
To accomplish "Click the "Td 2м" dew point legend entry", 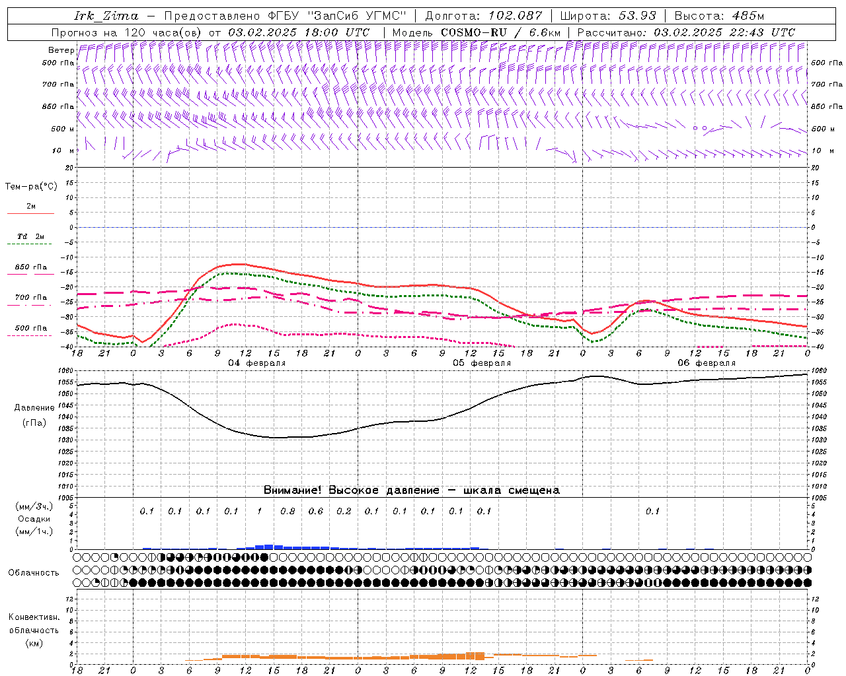I will point(31,236).
